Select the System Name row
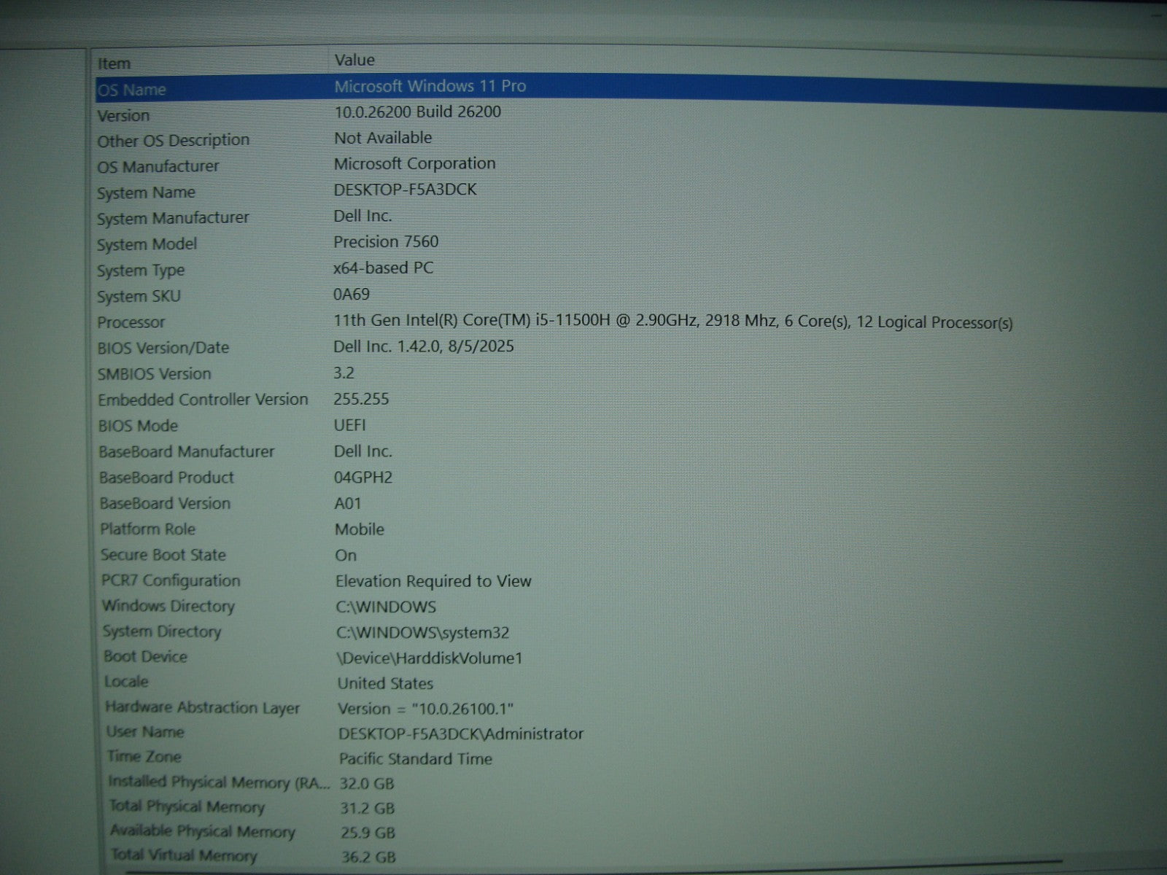The width and height of the screenshot is (1167, 875). pyautogui.click(x=147, y=192)
